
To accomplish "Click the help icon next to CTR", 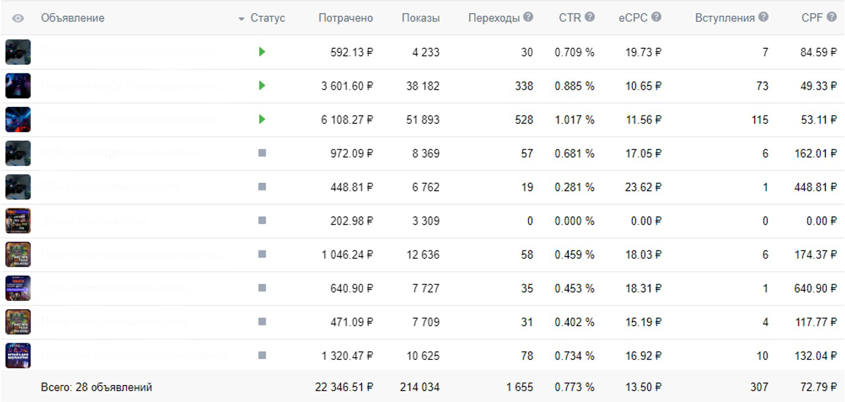I will 590,18.
